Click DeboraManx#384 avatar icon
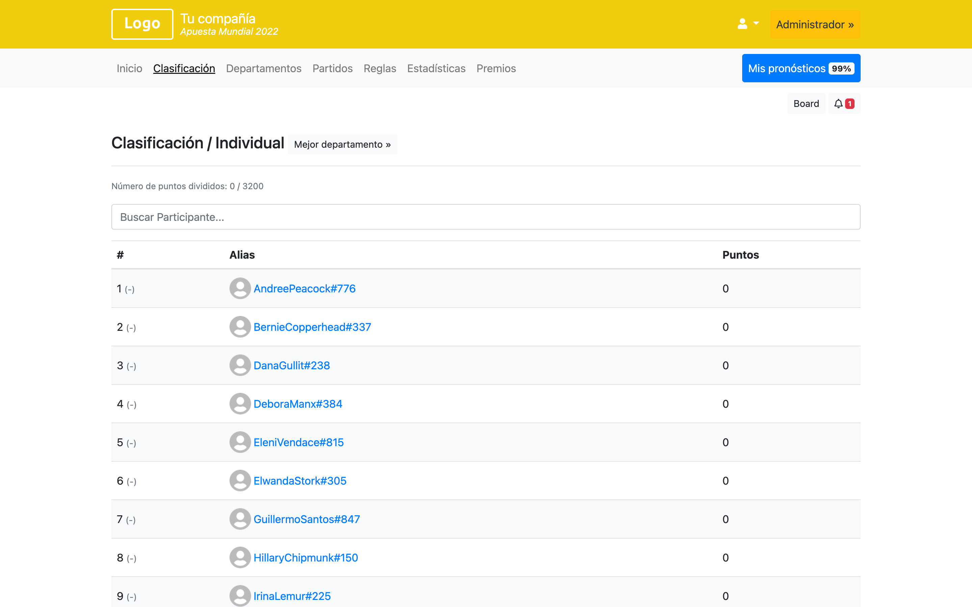 coord(240,403)
